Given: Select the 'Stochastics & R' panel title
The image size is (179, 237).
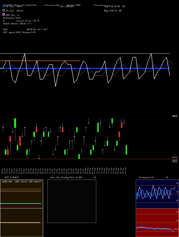Looking at the screenshot, I should (x=146, y=177).
